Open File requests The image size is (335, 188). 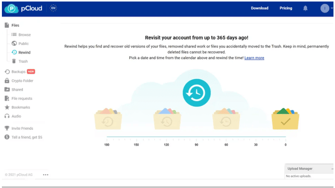22,98
